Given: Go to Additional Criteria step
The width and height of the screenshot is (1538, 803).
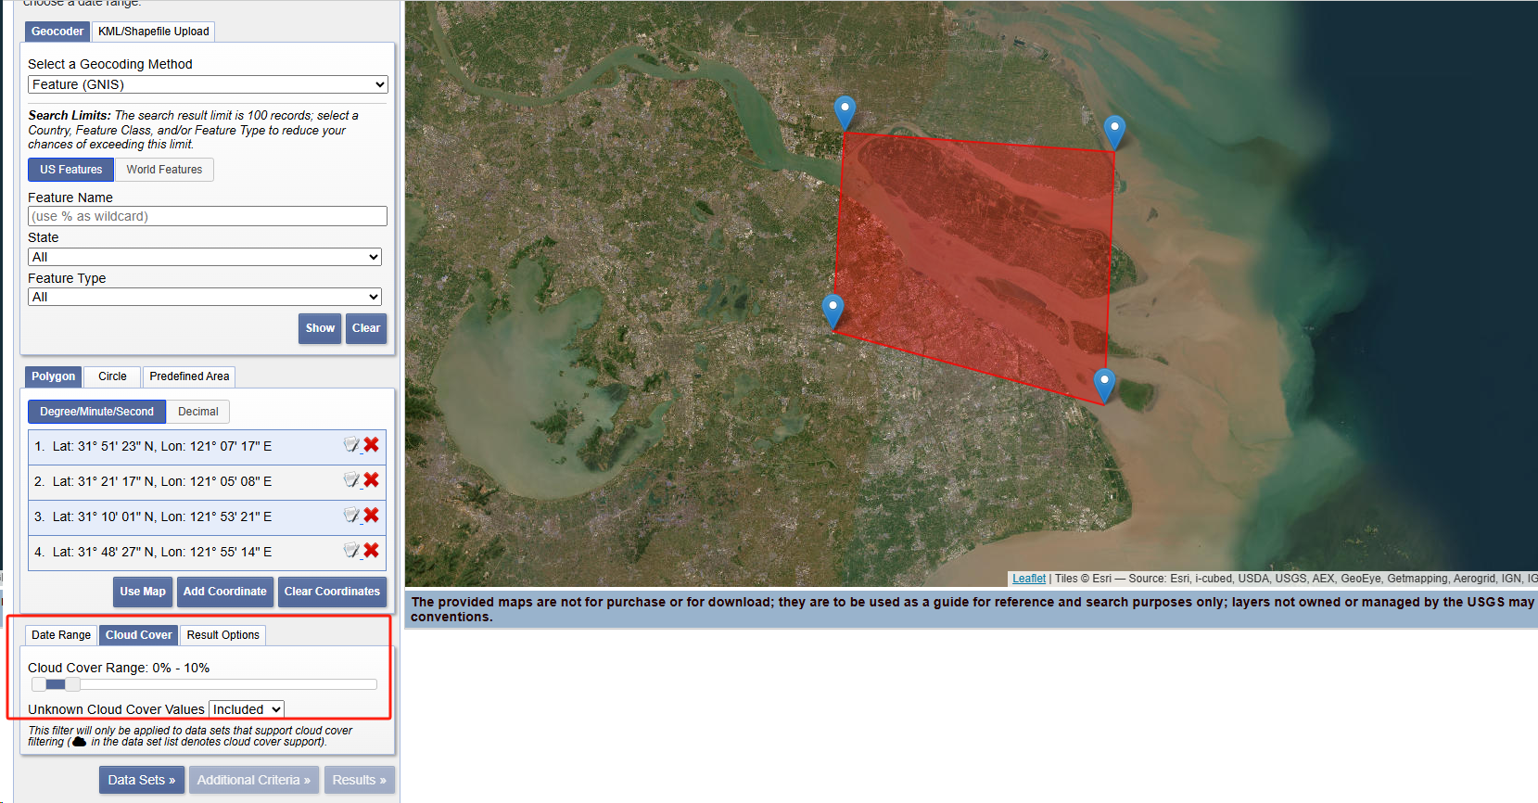Looking at the screenshot, I should tap(254, 780).
